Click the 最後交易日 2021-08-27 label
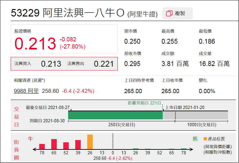The height and width of the screenshot is (163, 239). pos(48,107)
